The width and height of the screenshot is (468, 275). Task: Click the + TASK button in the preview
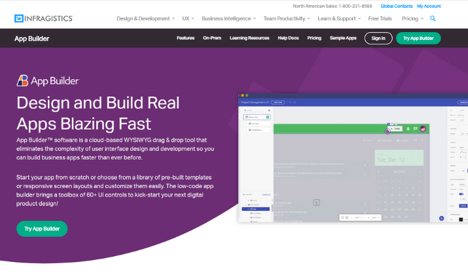395,129
